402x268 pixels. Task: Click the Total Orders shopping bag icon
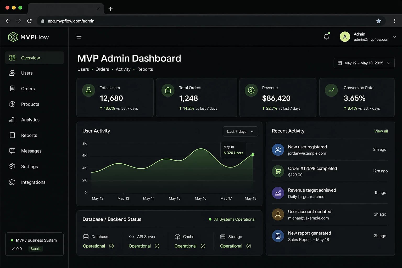tap(168, 90)
